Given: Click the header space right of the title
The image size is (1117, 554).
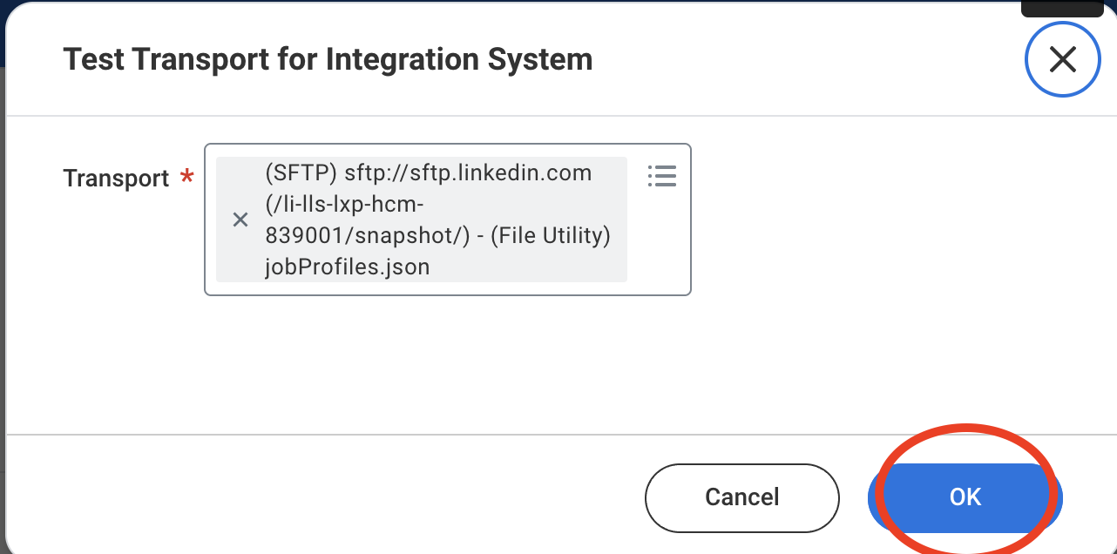Looking at the screenshot, I should (802, 60).
